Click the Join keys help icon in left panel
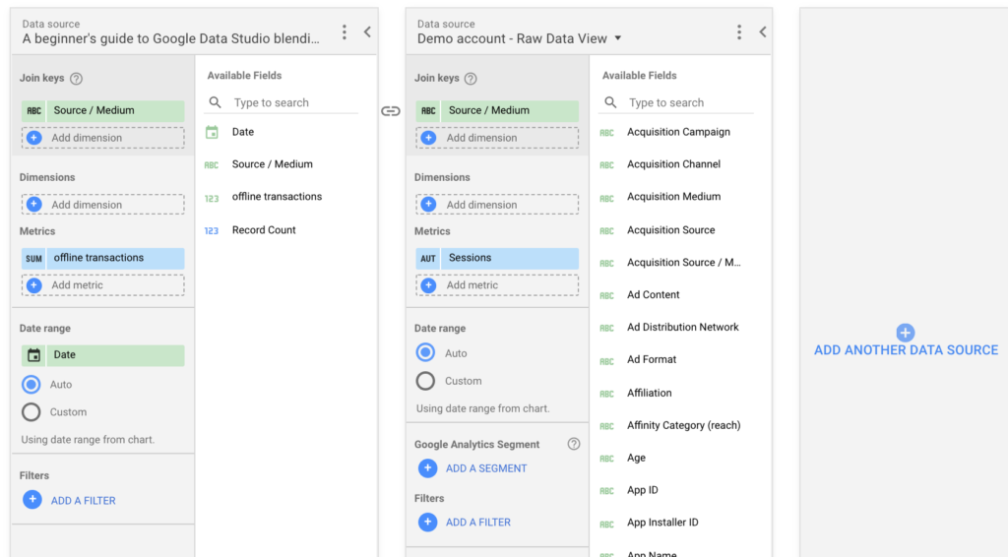Screen dimensions: 1008x557 pyautogui.click(x=77, y=79)
